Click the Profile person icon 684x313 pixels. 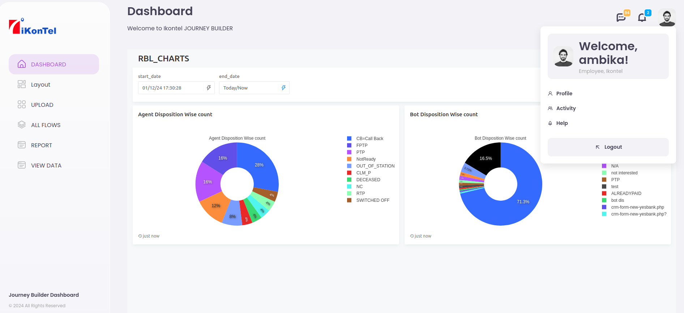click(550, 94)
